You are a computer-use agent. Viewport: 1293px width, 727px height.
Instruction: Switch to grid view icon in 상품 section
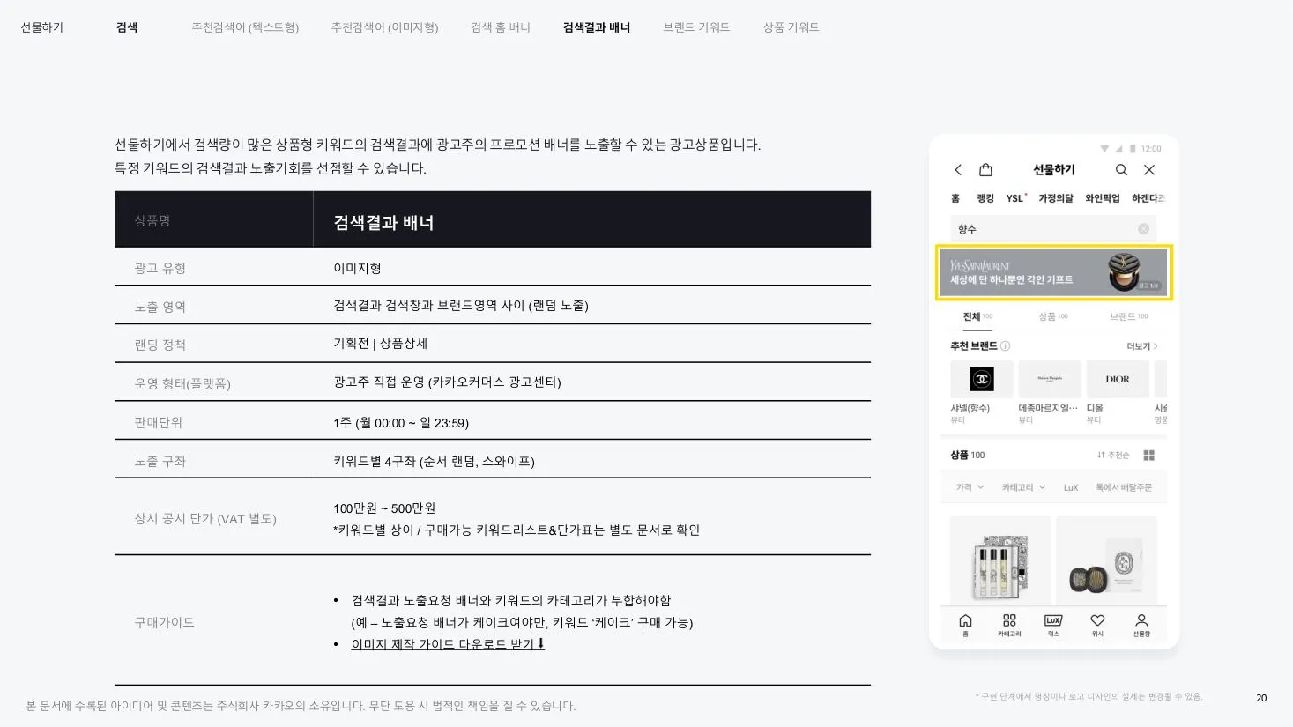[1148, 456]
